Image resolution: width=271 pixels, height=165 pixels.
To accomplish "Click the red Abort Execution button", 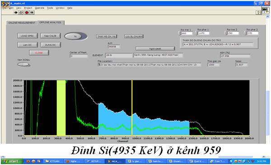I will (x=27, y=13).
